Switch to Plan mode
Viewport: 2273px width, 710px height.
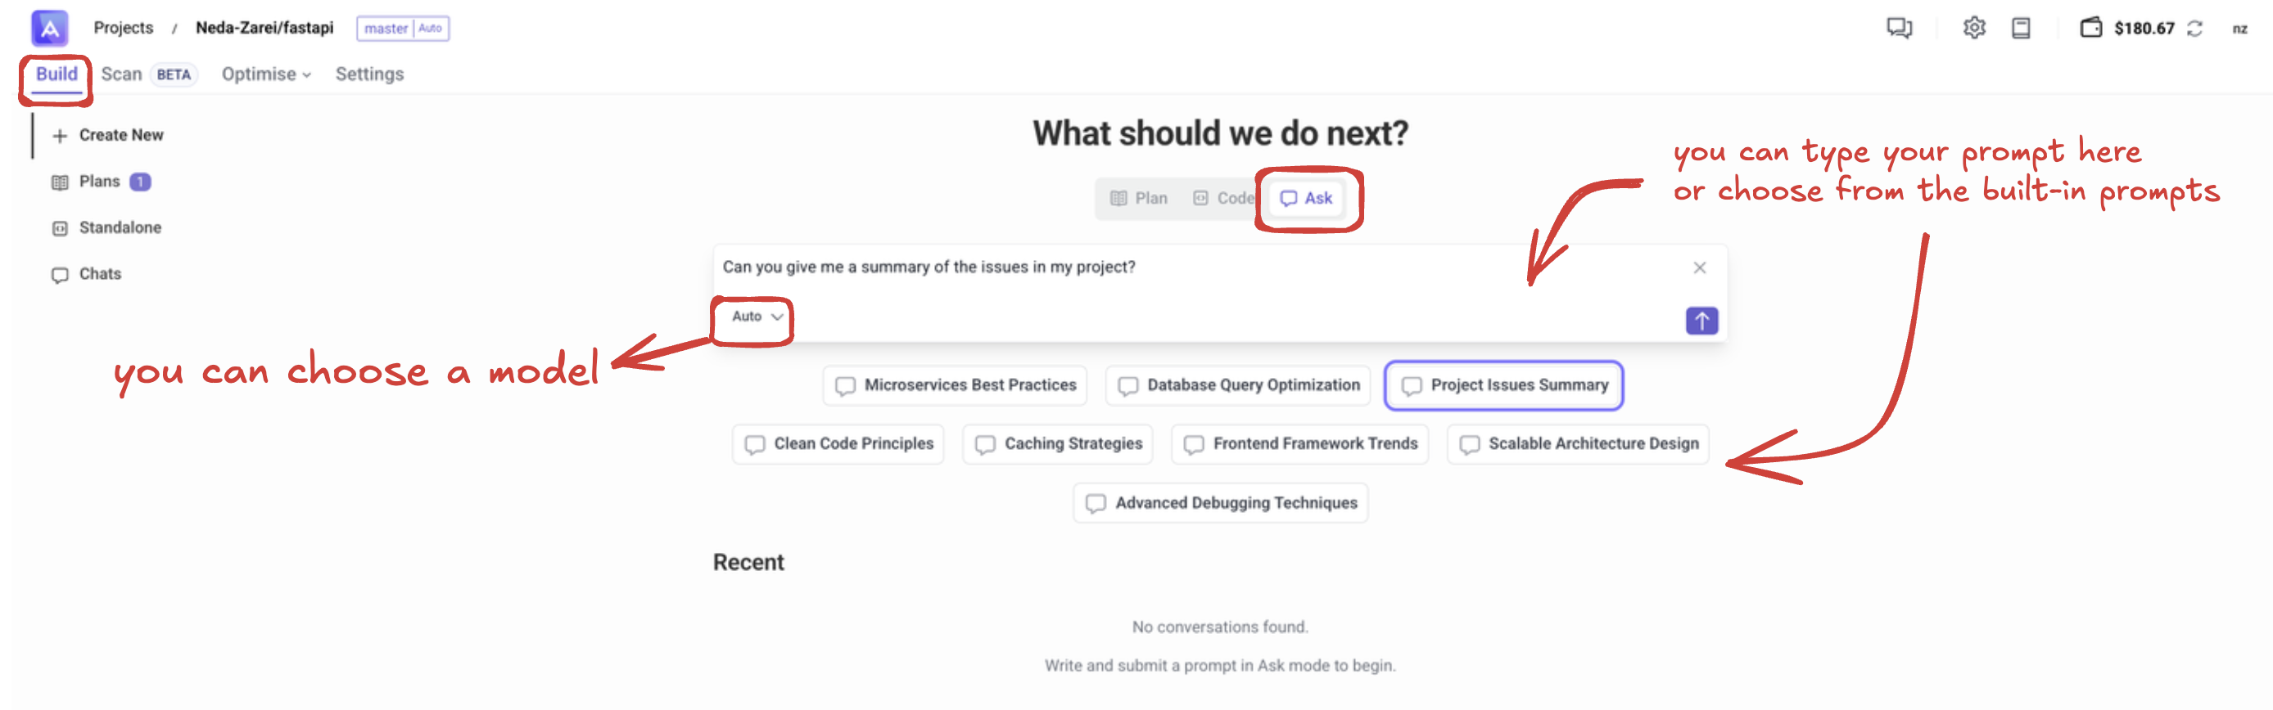click(x=1139, y=199)
